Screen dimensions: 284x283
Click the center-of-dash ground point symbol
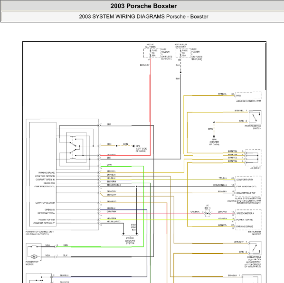coord(214,136)
